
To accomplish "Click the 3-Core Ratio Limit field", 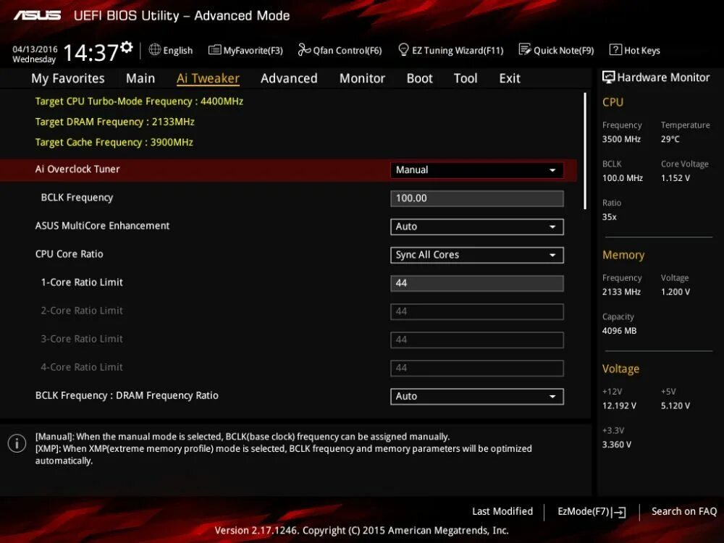I will [477, 340].
